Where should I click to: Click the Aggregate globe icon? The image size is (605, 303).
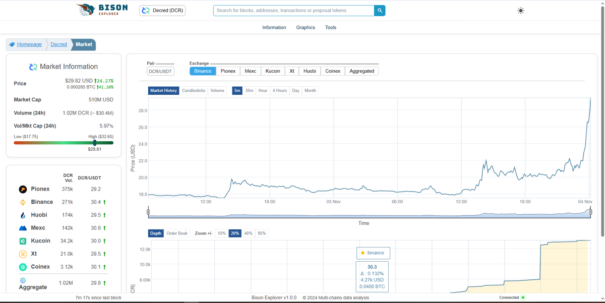click(x=23, y=280)
